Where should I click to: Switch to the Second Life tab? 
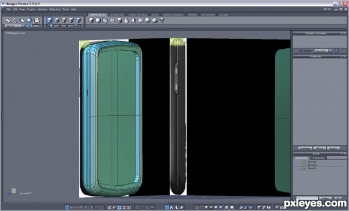117,15
